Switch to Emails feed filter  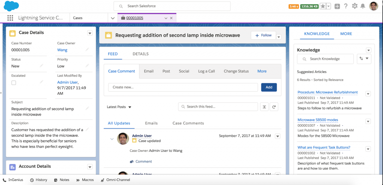pos(151,123)
